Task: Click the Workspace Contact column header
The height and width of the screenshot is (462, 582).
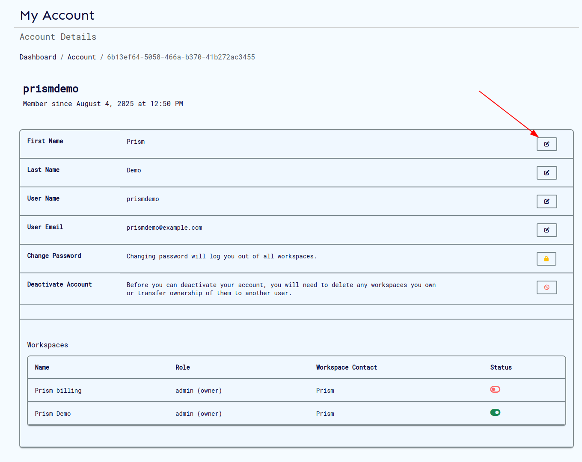Action: tap(347, 367)
